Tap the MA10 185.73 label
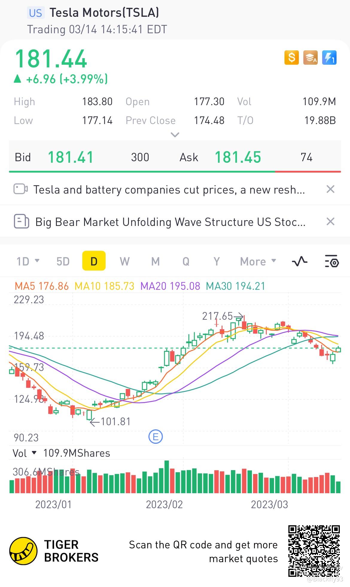The height and width of the screenshot is (587, 350). 104,286
